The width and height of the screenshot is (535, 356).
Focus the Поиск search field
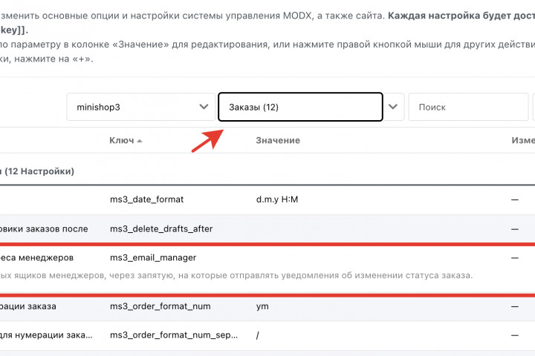pos(468,107)
